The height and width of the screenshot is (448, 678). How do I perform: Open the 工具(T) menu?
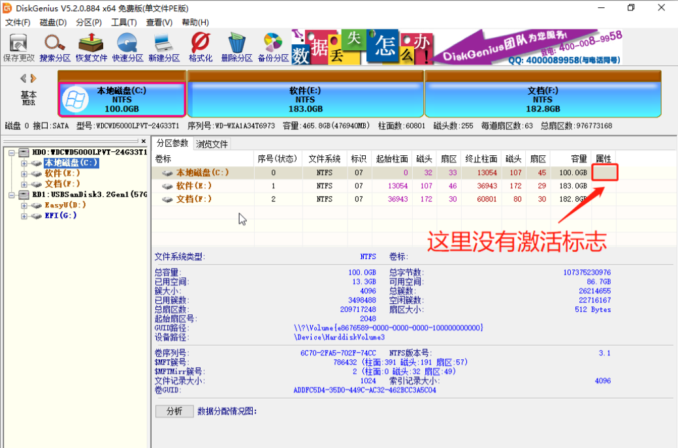point(124,22)
